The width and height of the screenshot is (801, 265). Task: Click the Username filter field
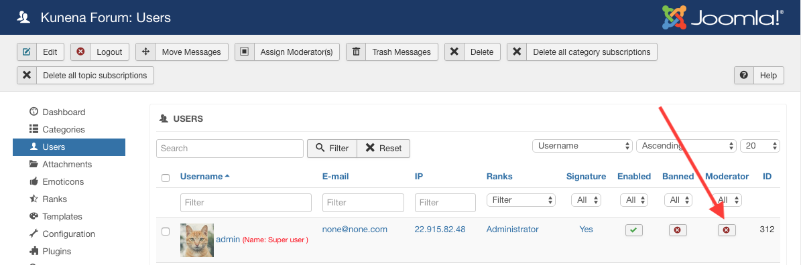[246, 202]
